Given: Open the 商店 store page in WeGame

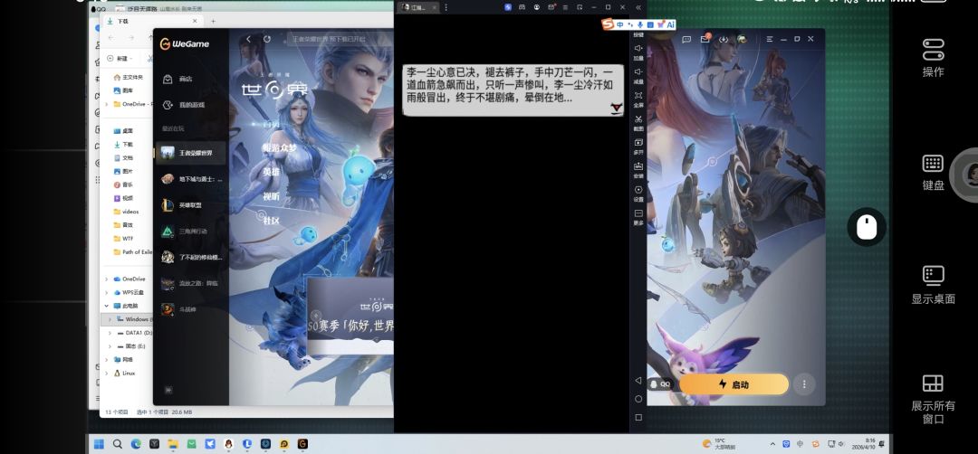Looking at the screenshot, I should [177, 79].
